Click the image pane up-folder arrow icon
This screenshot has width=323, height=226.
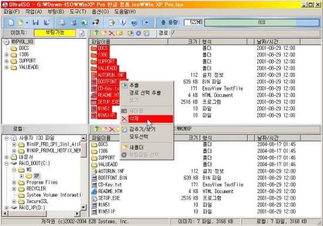(x=96, y=33)
